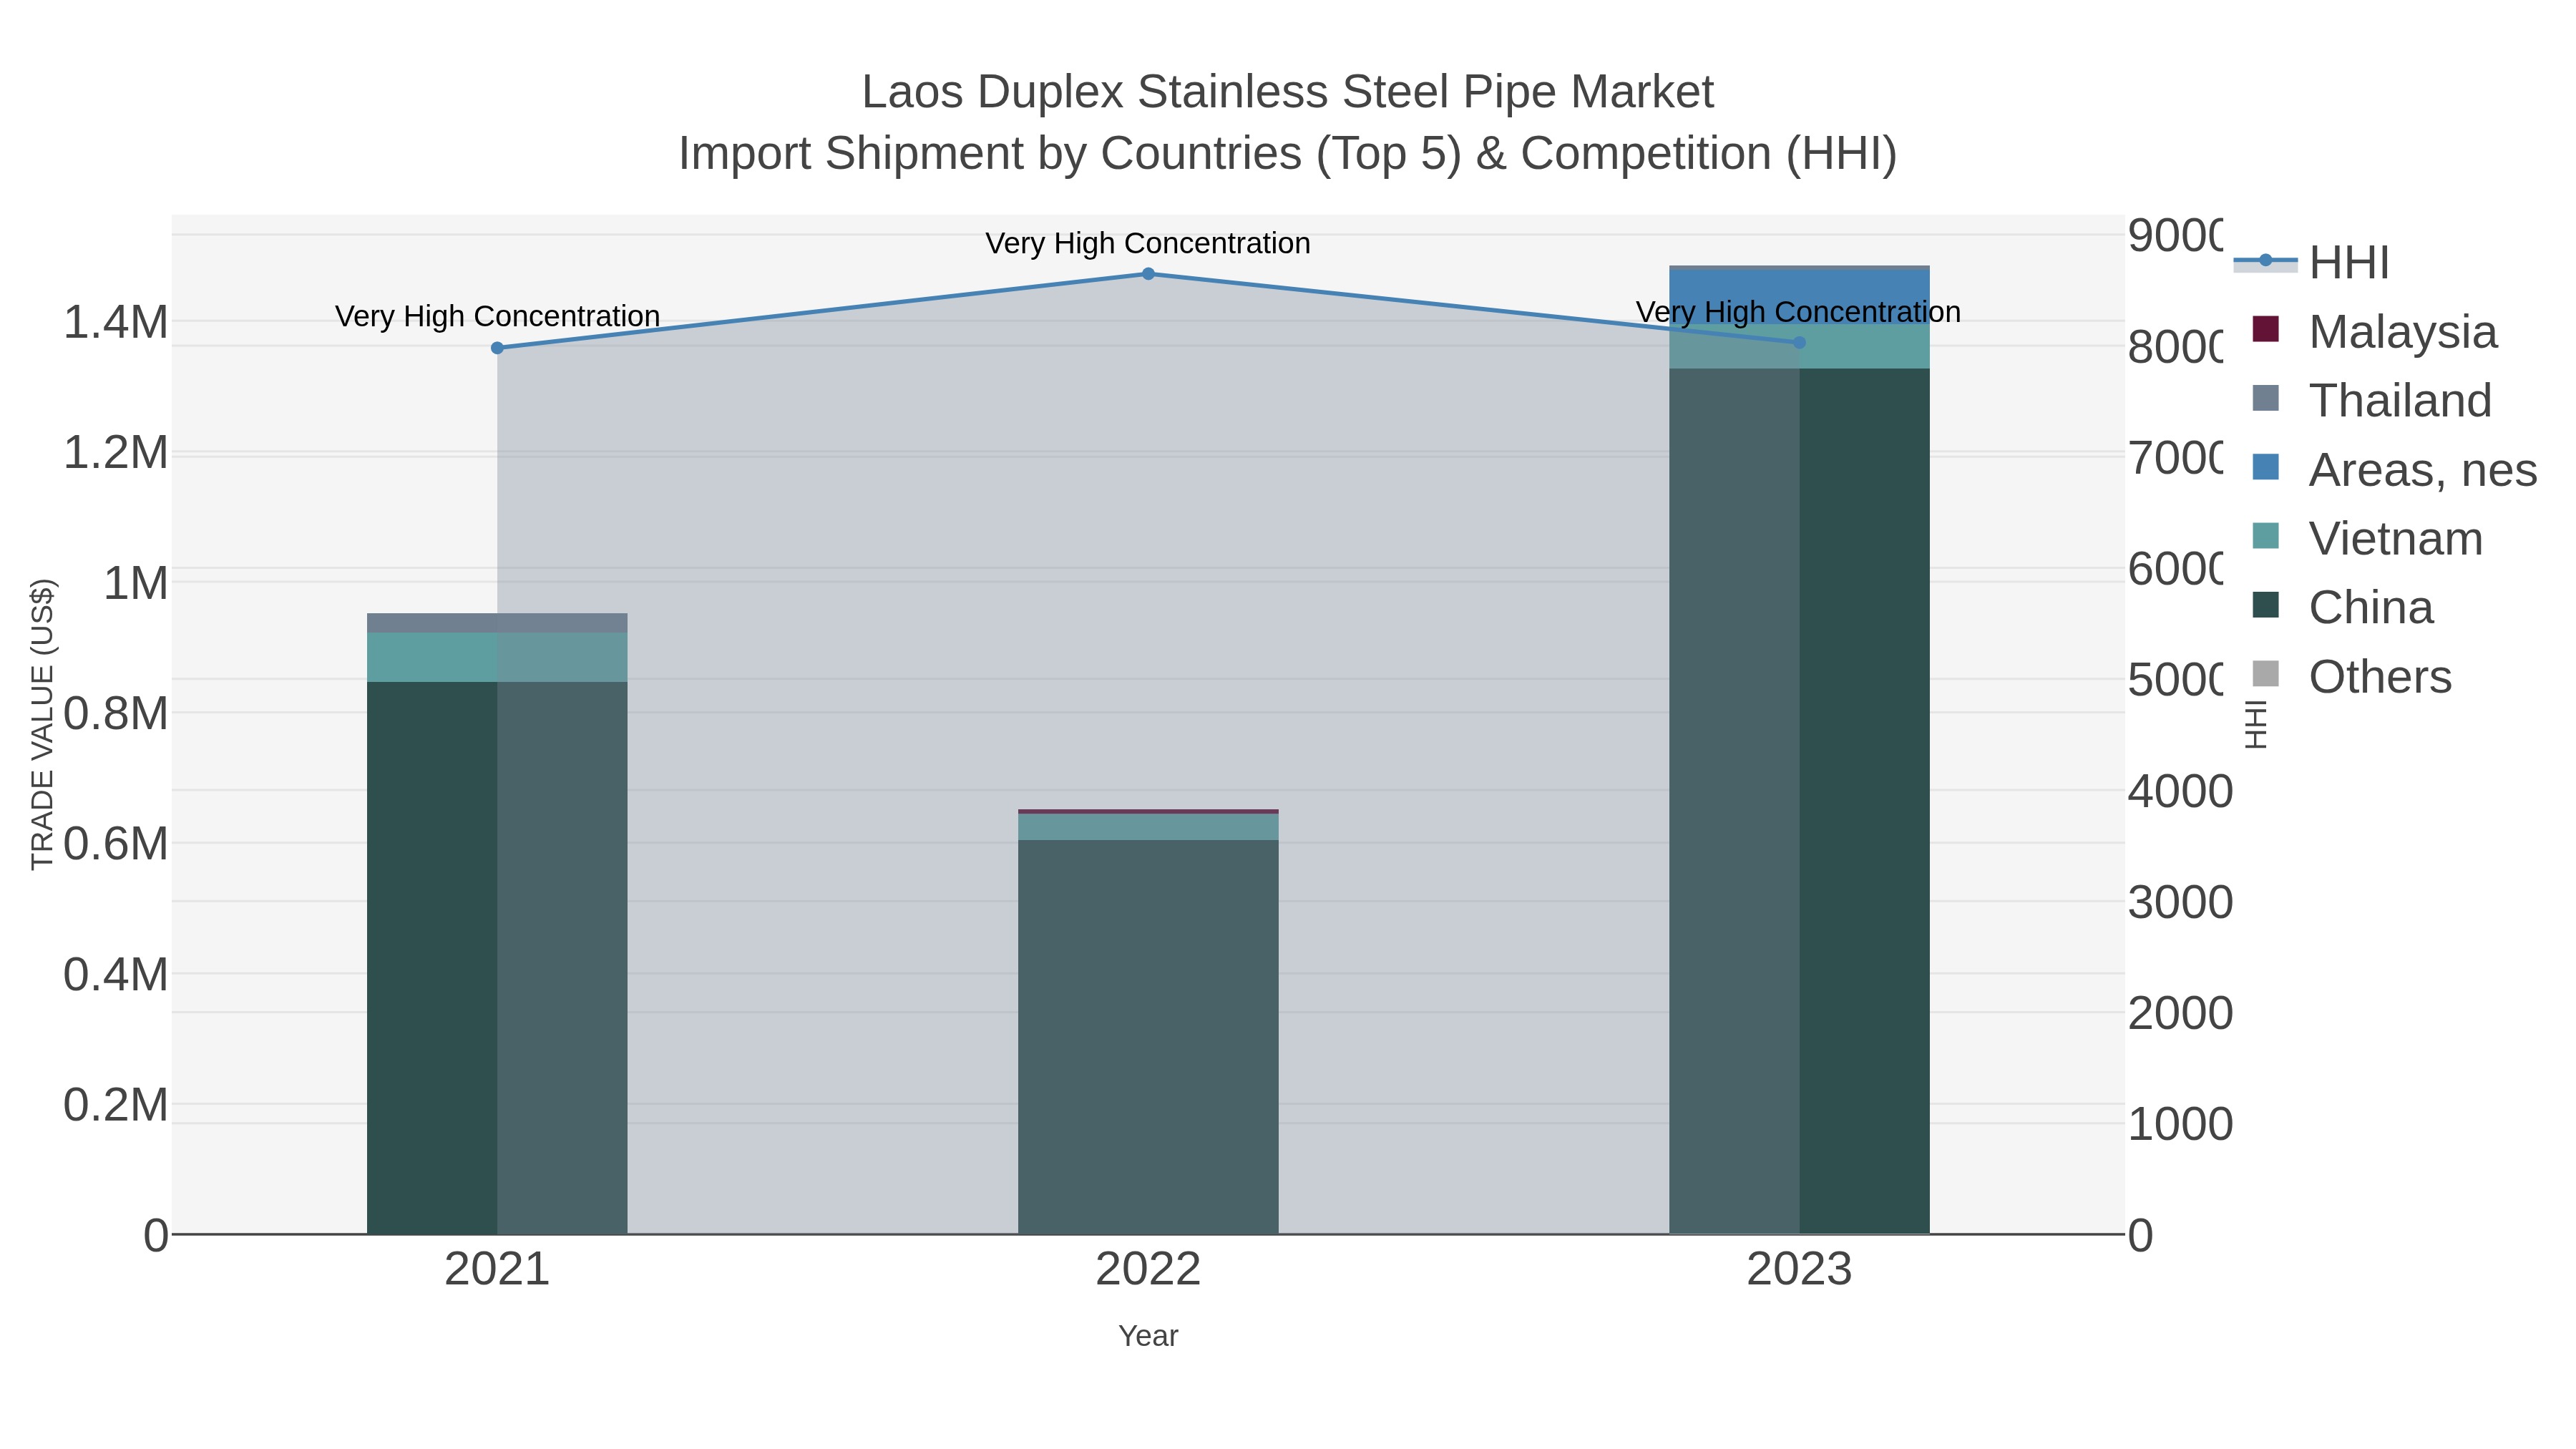Viewport: 2576px width, 1449px height.
Task: Click the Thailand slate color swatch
Action: [2266, 398]
